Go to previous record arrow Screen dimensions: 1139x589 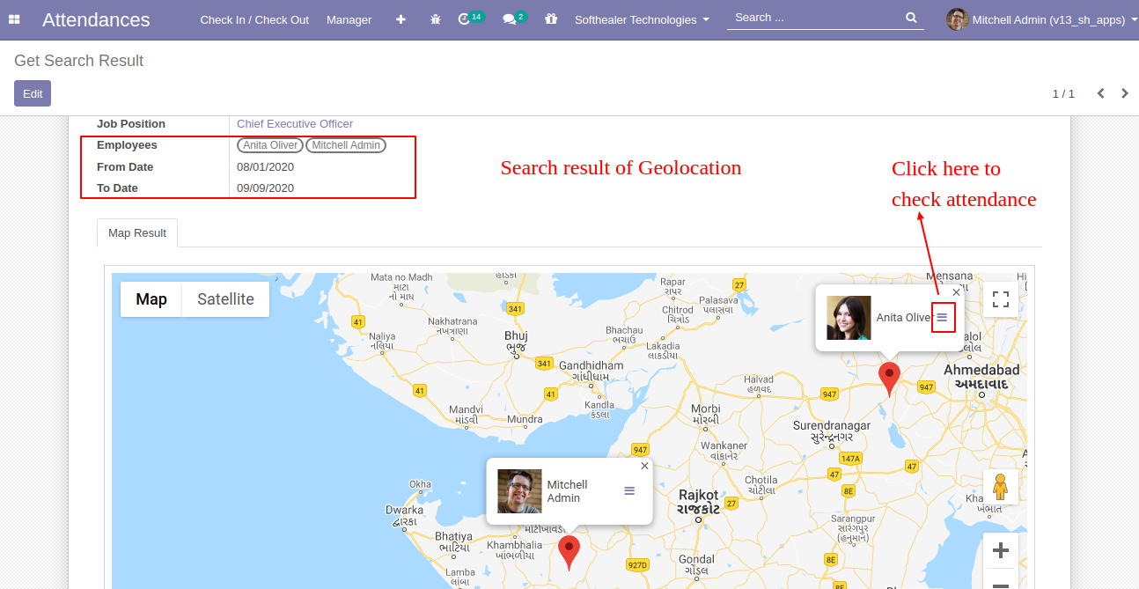coord(1100,93)
